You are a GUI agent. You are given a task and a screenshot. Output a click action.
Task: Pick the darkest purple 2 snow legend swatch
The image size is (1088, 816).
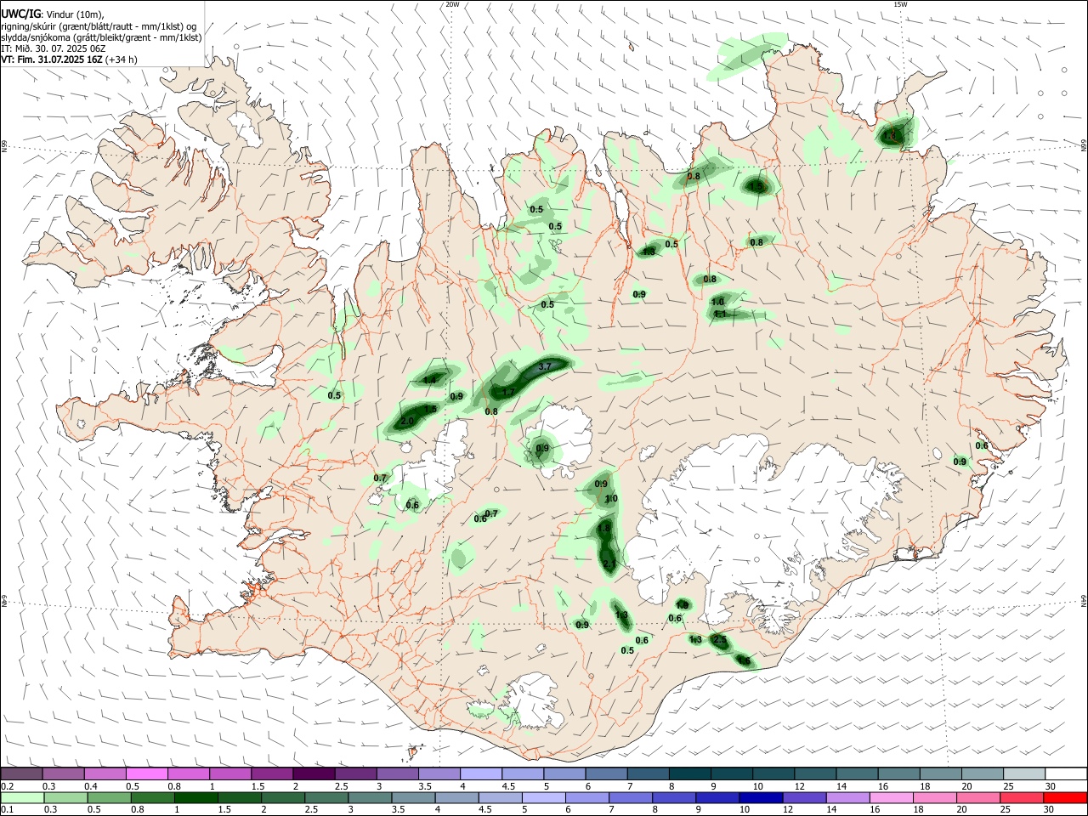click(x=314, y=774)
